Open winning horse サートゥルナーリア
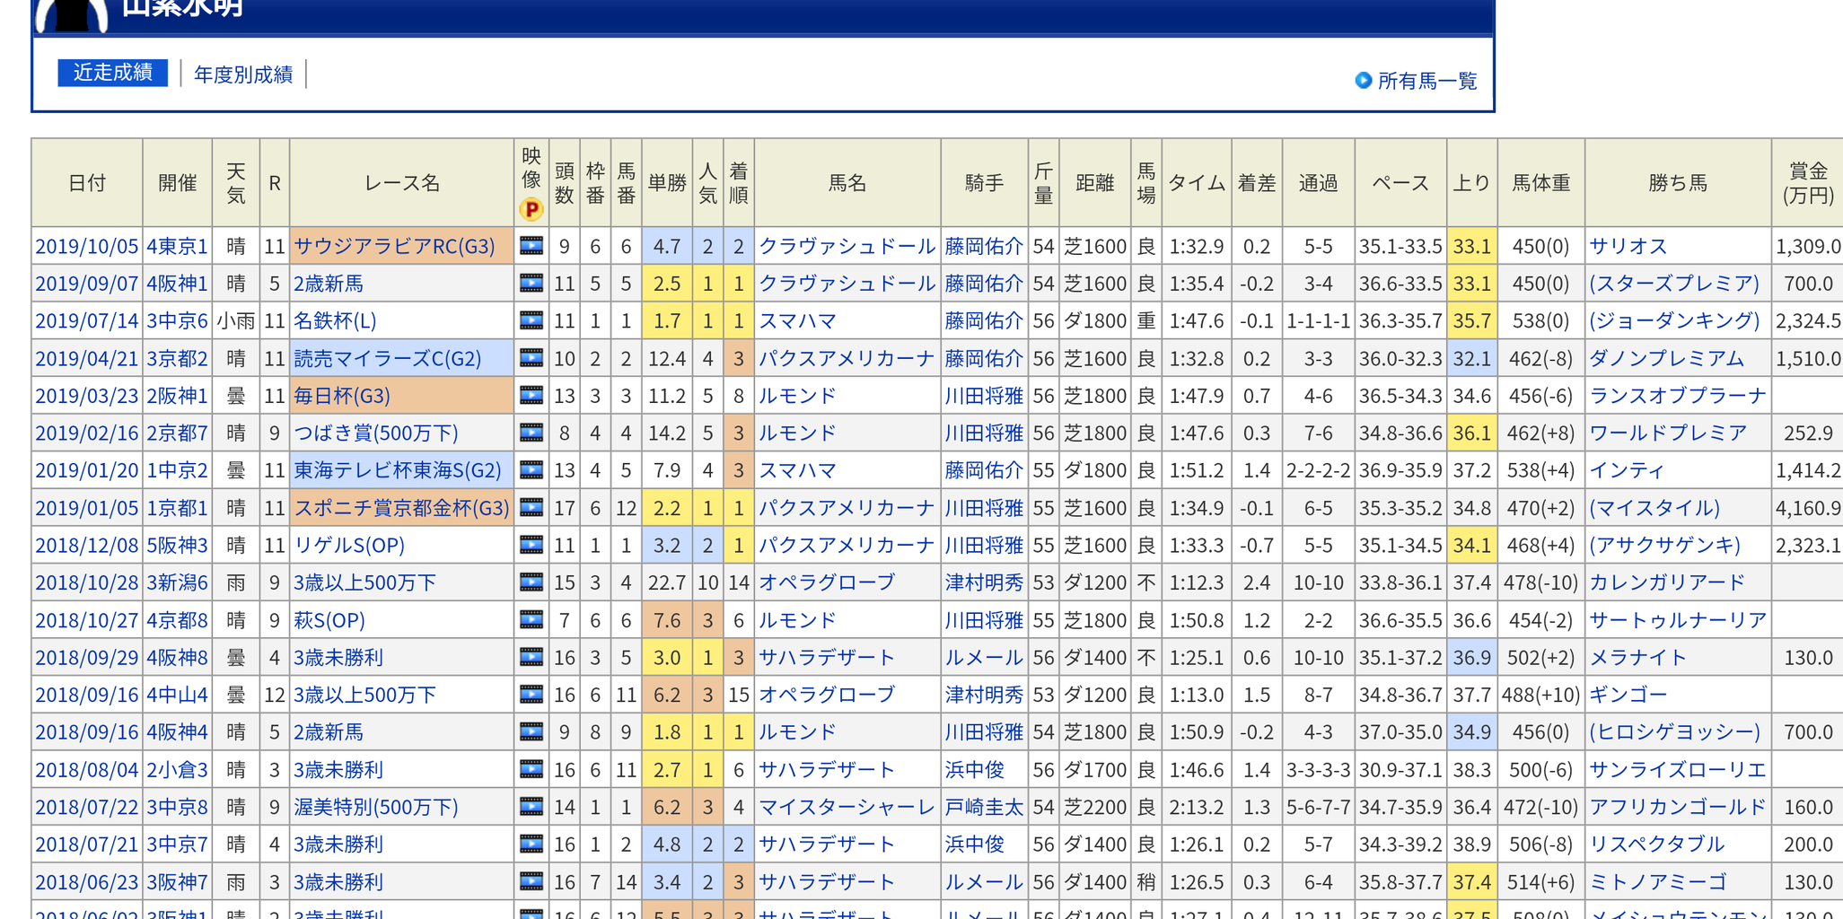 point(1678,620)
